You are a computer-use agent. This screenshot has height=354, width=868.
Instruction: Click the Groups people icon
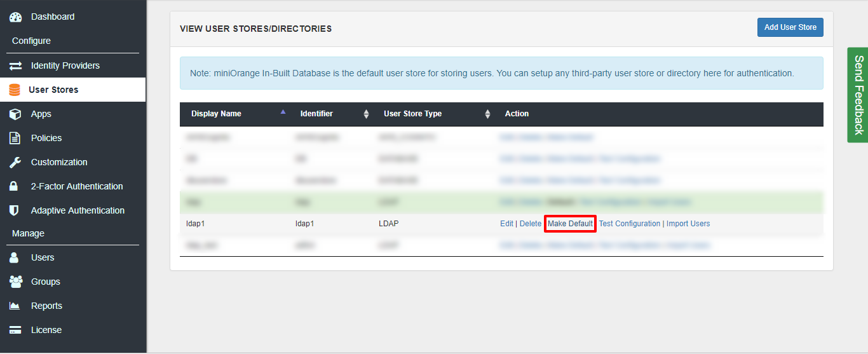[x=16, y=282]
